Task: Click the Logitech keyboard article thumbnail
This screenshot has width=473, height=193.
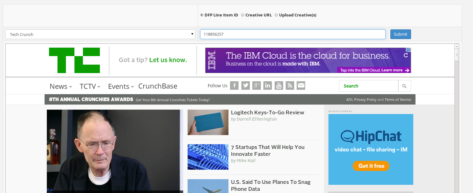Action: 208,122
